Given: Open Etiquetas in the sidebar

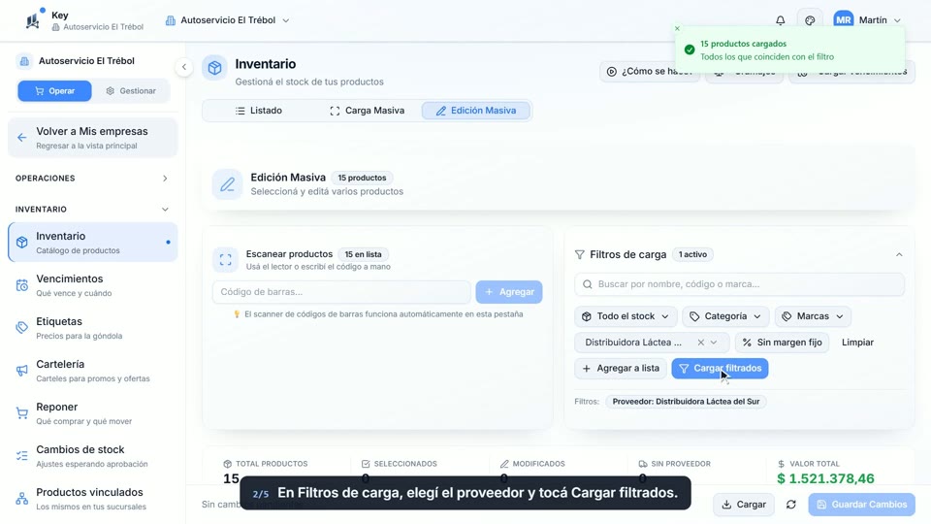Looking at the screenshot, I should (93, 328).
